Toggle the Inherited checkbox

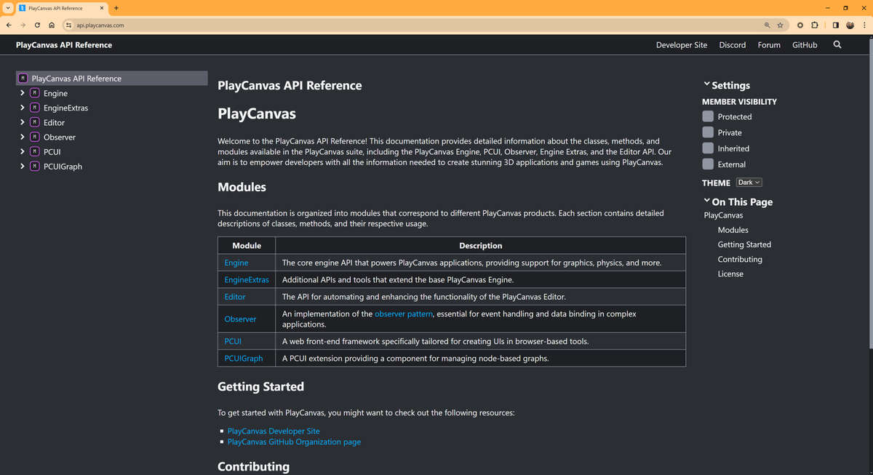708,148
